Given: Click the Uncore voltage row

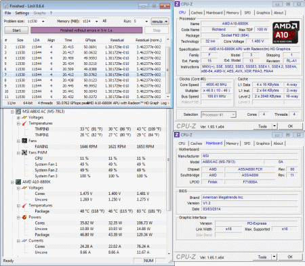Looking at the screenshot, I should [x=98, y=200].
